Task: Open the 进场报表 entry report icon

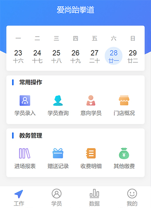Action: click(25, 153)
